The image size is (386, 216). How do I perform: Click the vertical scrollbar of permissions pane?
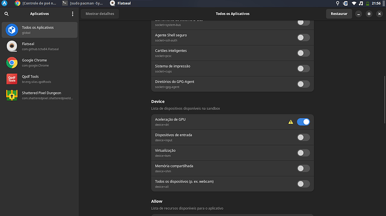point(384,99)
